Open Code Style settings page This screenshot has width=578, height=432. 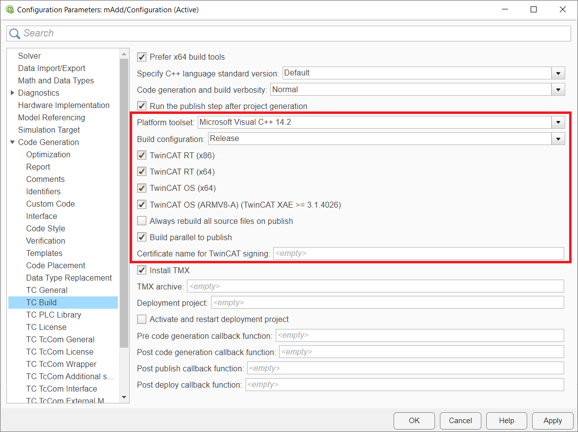pos(46,228)
